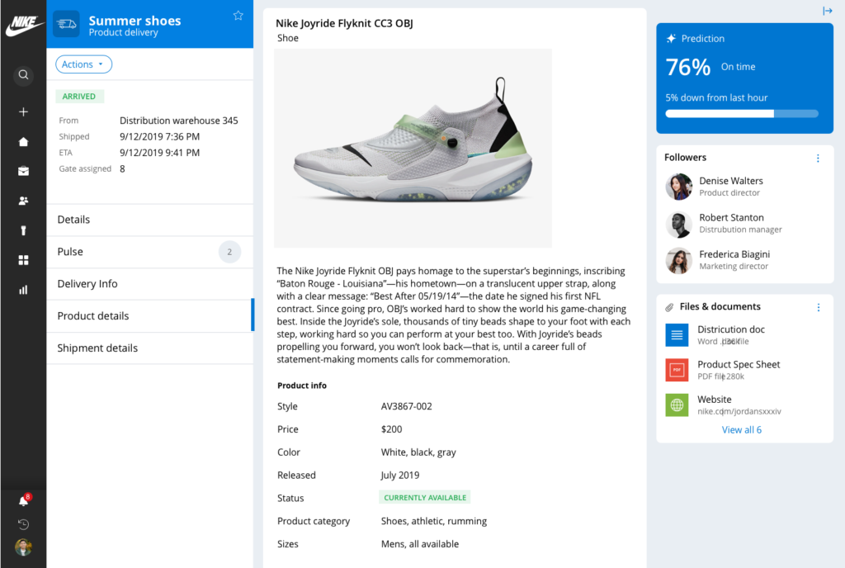Click the price value $200

coord(391,429)
